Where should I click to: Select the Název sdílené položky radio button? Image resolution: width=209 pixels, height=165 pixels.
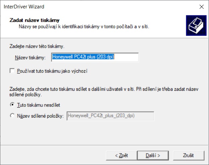12,116
